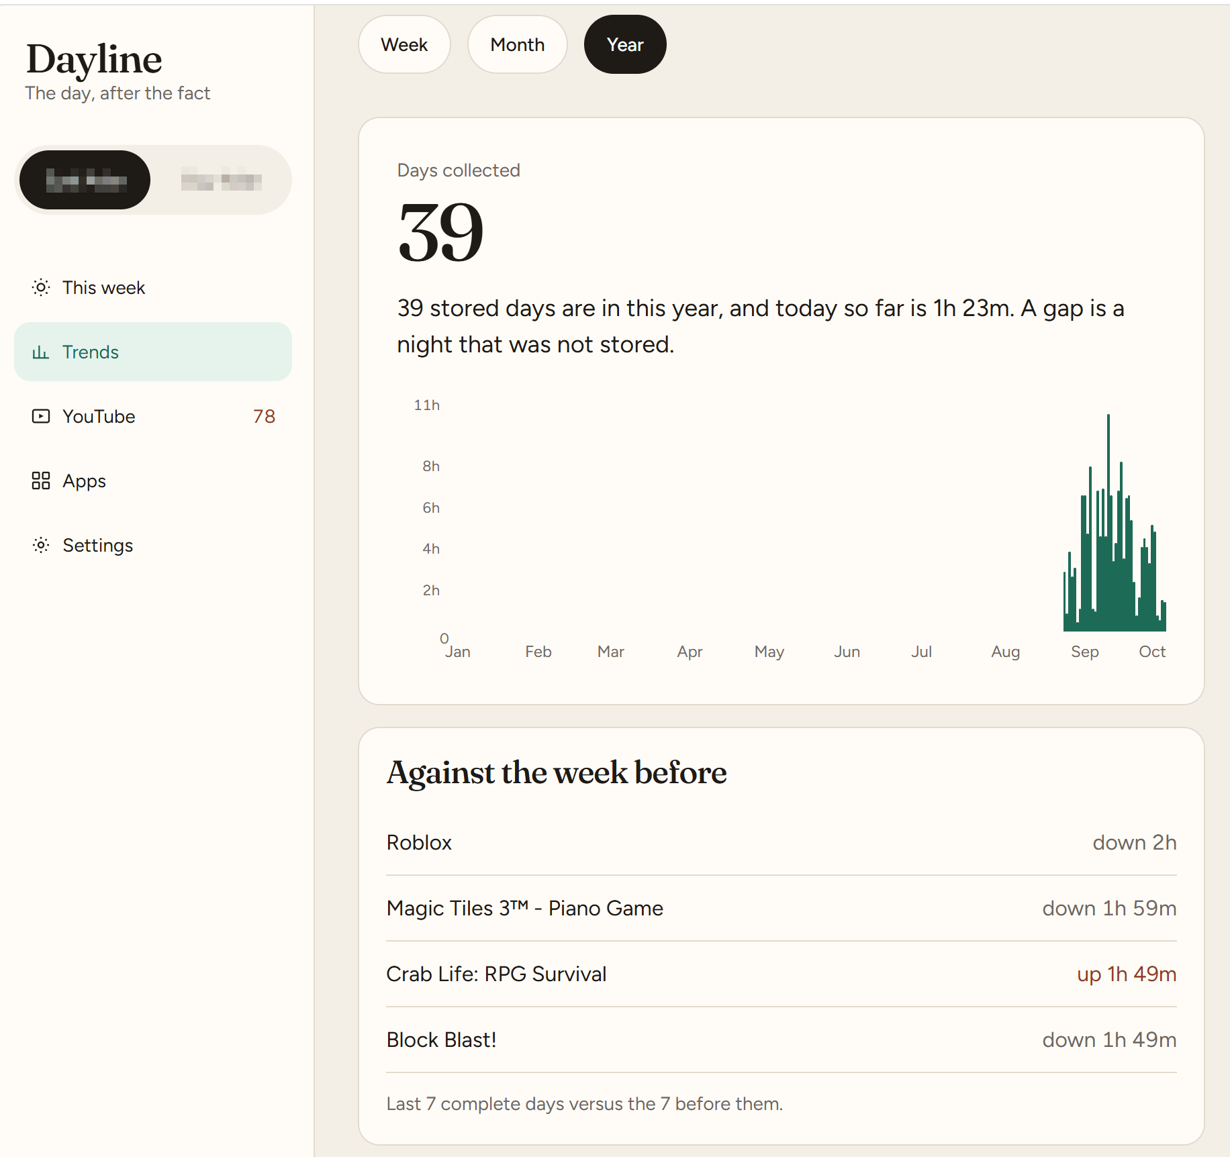The height and width of the screenshot is (1157, 1230).
Task: Click the YouTube count badge 78
Action: (265, 417)
